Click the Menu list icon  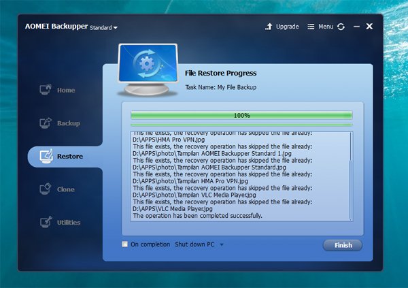tap(311, 27)
